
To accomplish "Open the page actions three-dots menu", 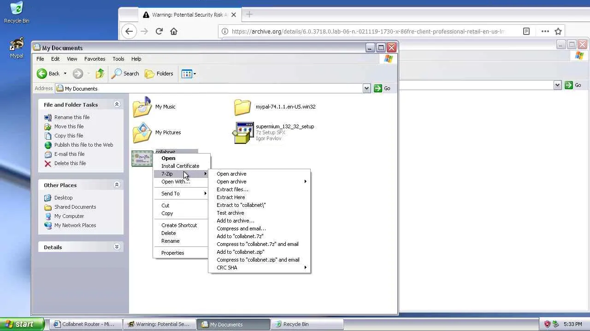I will 545,31.
